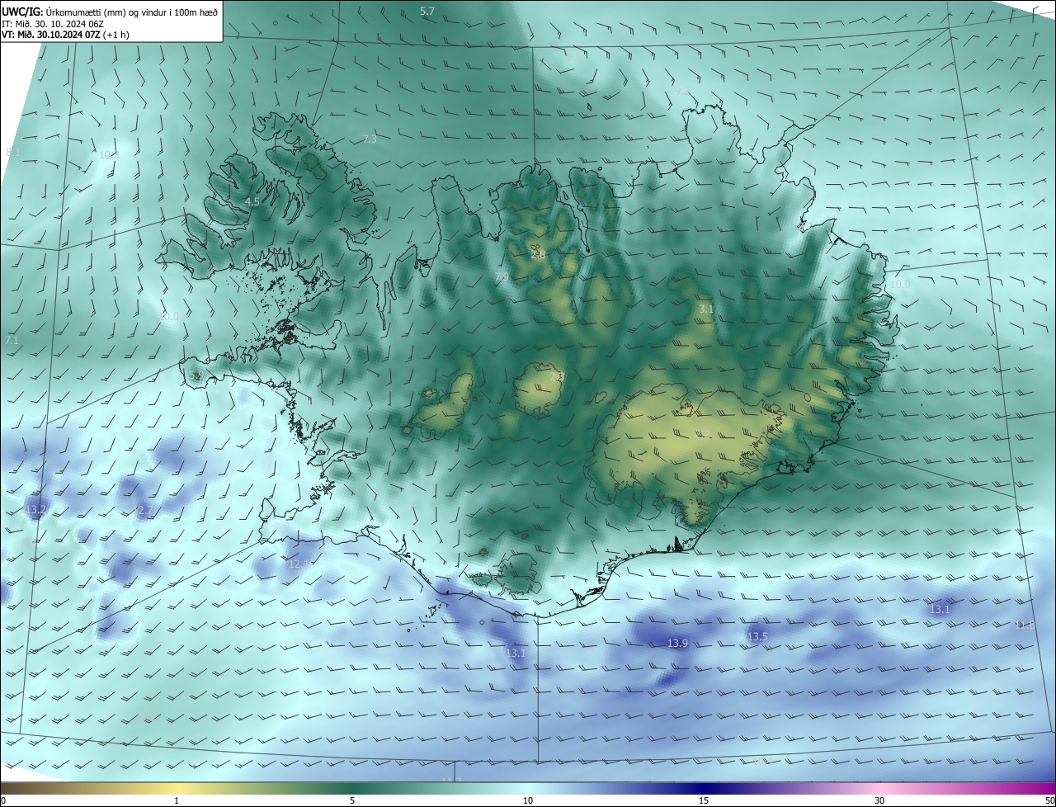Click the colorbar tick label 5
Screen dimensions: 1056x807
[352, 800]
